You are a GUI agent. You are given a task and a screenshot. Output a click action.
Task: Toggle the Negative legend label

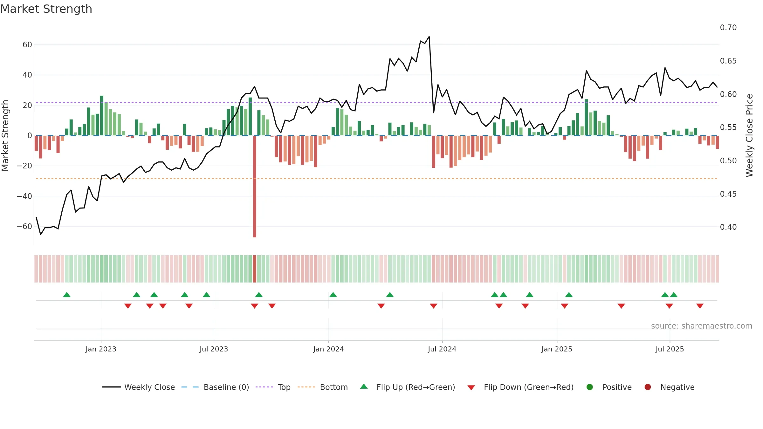pos(677,387)
